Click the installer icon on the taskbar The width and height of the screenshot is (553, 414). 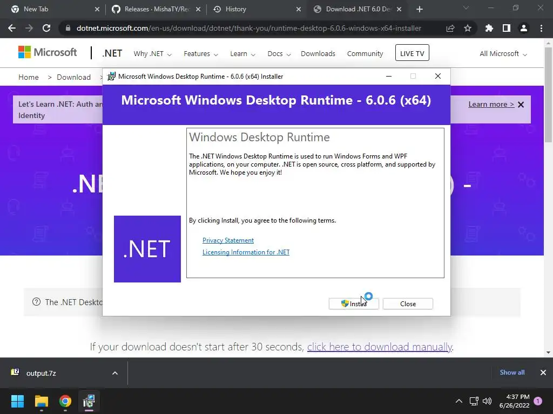[89, 401]
